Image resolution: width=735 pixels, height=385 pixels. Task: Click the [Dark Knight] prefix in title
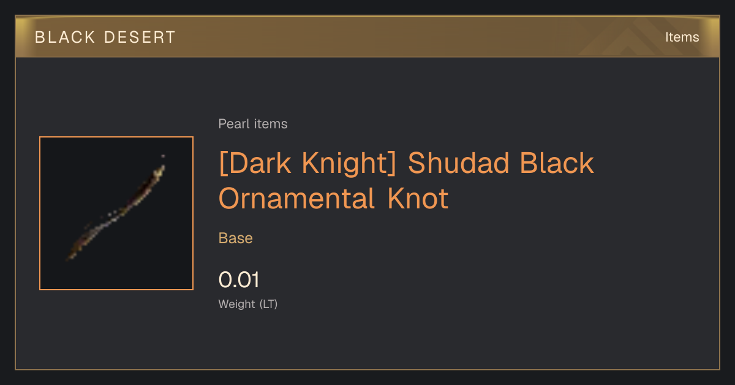click(309, 163)
